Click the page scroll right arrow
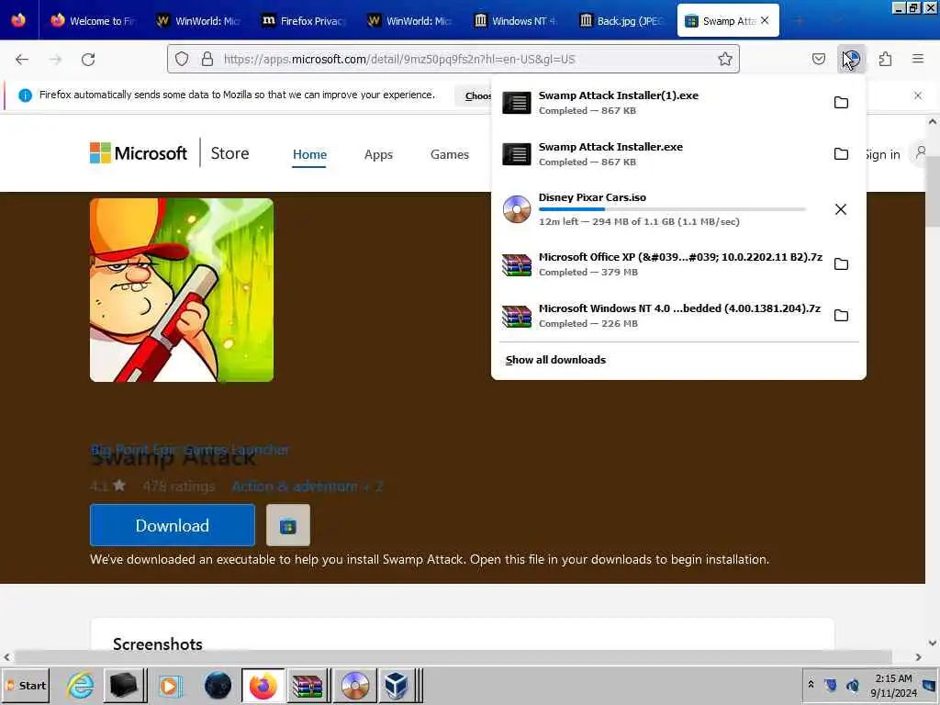940x705 pixels. 918,657
